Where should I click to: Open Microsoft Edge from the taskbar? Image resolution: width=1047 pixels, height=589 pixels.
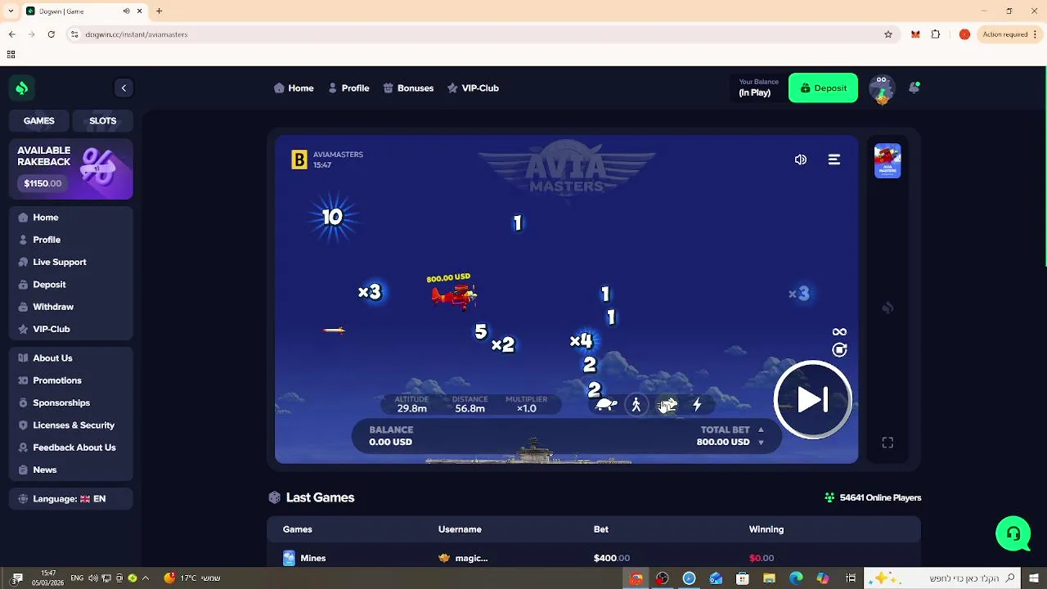pyautogui.click(x=796, y=578)
